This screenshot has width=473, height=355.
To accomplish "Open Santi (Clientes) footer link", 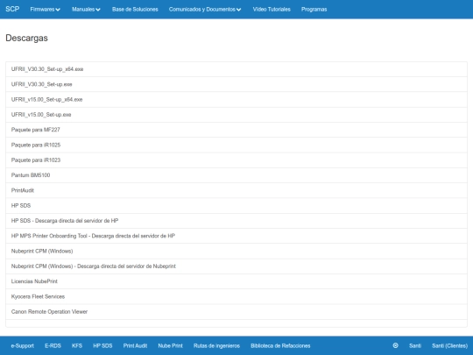I will 449,346.
